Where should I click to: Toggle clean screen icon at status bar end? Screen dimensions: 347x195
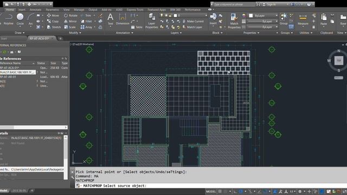tap(344, 191)
